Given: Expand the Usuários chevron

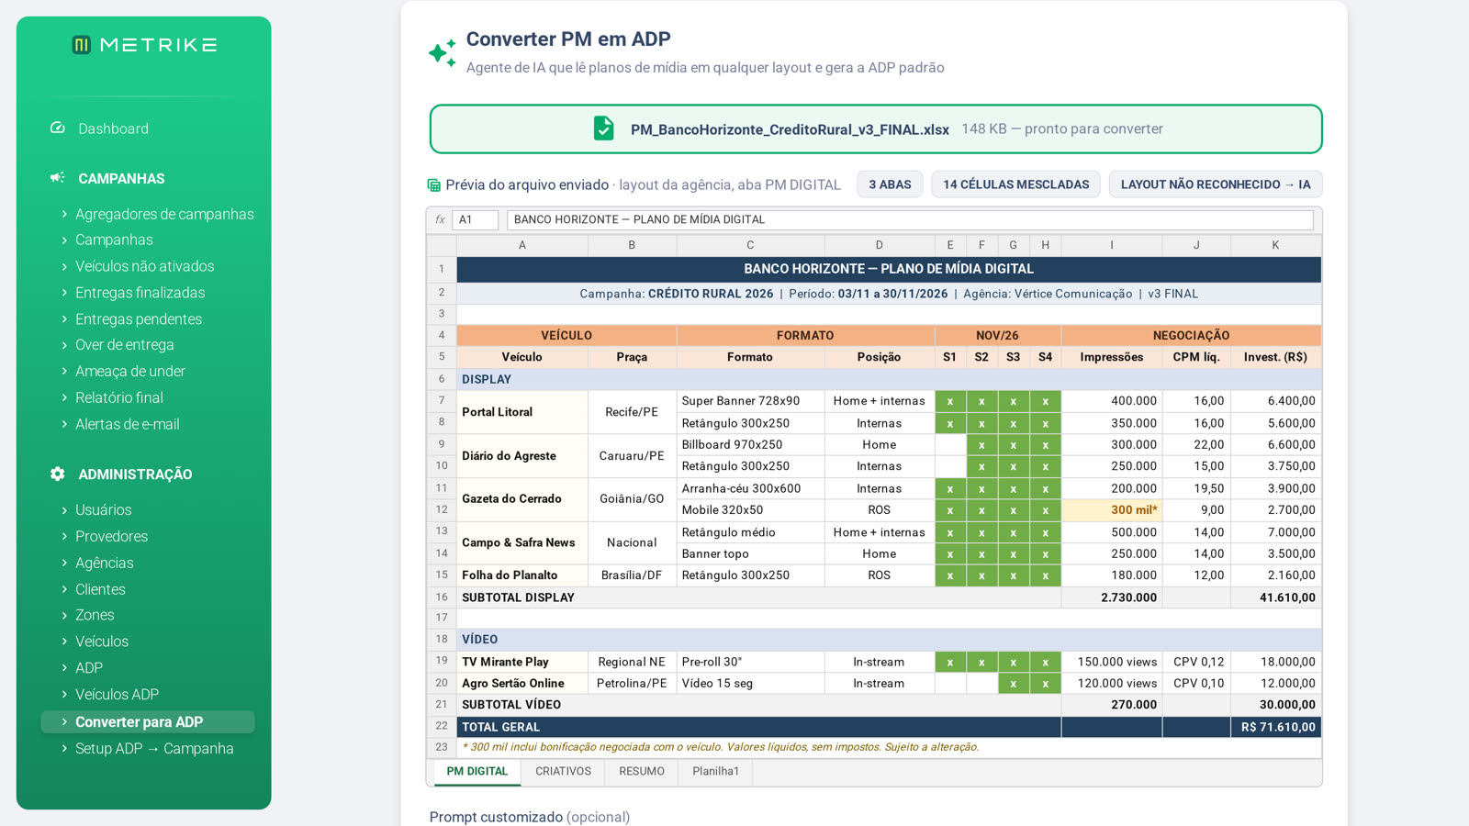Looking at the screenshot, I should (x=64, y=510).
